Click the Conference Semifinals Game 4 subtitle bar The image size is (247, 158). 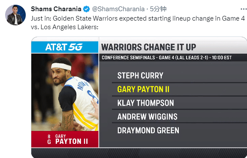(173, 58)
